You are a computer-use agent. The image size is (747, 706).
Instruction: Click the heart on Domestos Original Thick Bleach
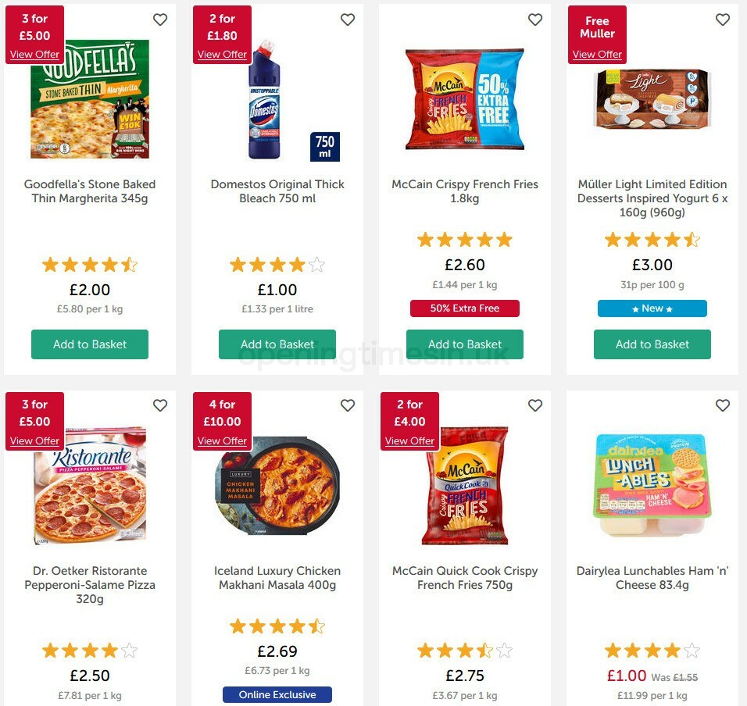[348, 20]
